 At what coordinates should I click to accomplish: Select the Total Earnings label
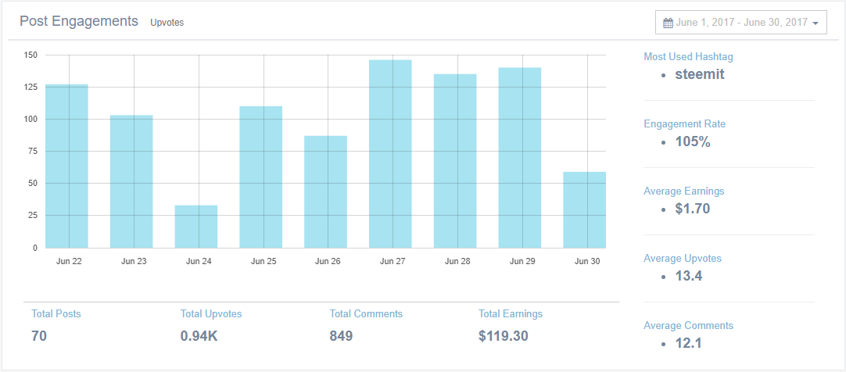511,313
